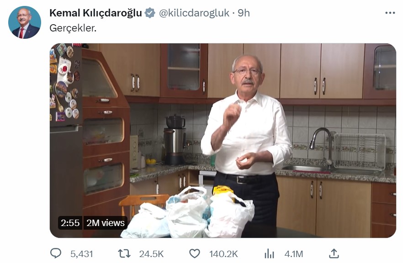
Task: Retweet using the arrows icon
Action: 124,254
